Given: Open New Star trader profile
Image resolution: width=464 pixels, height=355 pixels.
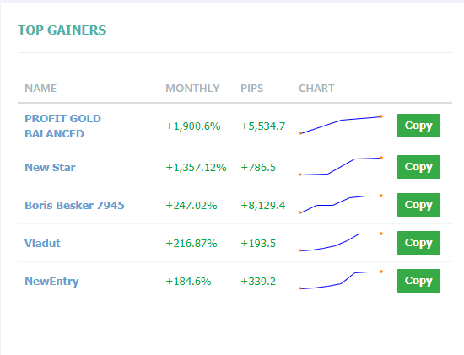Looking at the screenshot, I should point(50,168).
